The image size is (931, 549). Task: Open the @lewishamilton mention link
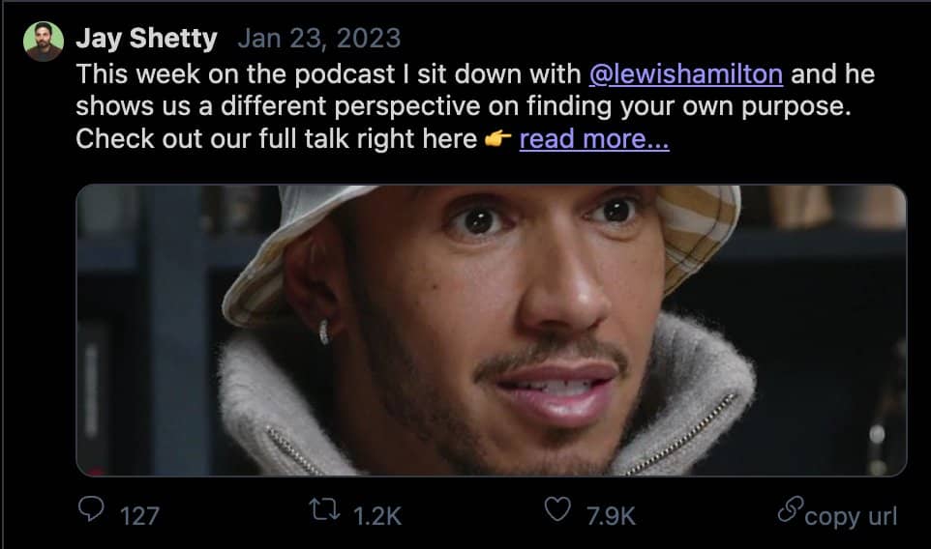click(x=686, y=74)
